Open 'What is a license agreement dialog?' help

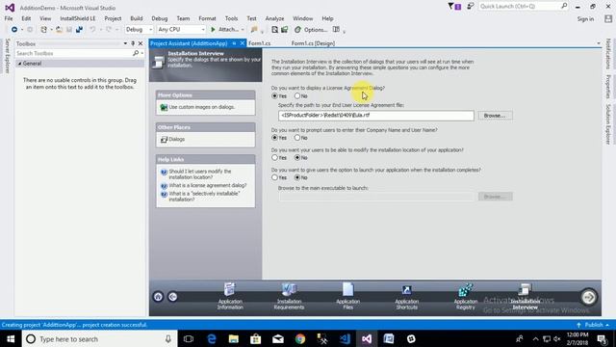point(208,185)
